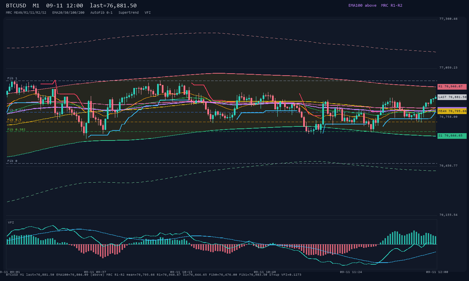The width and height of the screenshot is (469, 281).
Task: Click the "Fib 0.5" level label
Action: tap(14, 120)
